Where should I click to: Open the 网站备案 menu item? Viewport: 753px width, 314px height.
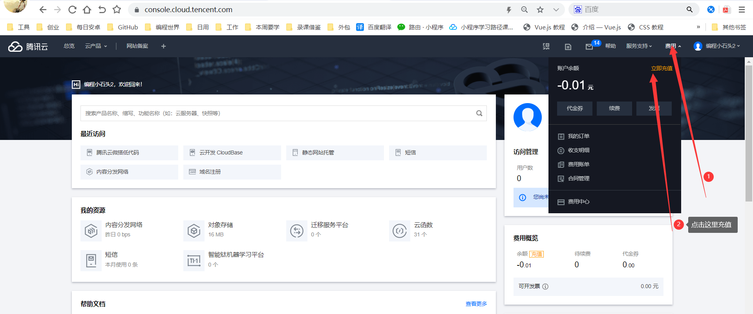(x=137, y=46)
